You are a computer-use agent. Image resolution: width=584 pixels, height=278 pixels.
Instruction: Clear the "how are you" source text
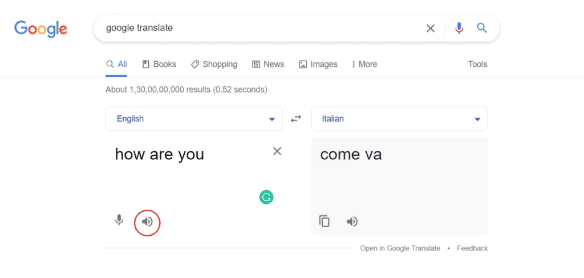pos(277,151)
